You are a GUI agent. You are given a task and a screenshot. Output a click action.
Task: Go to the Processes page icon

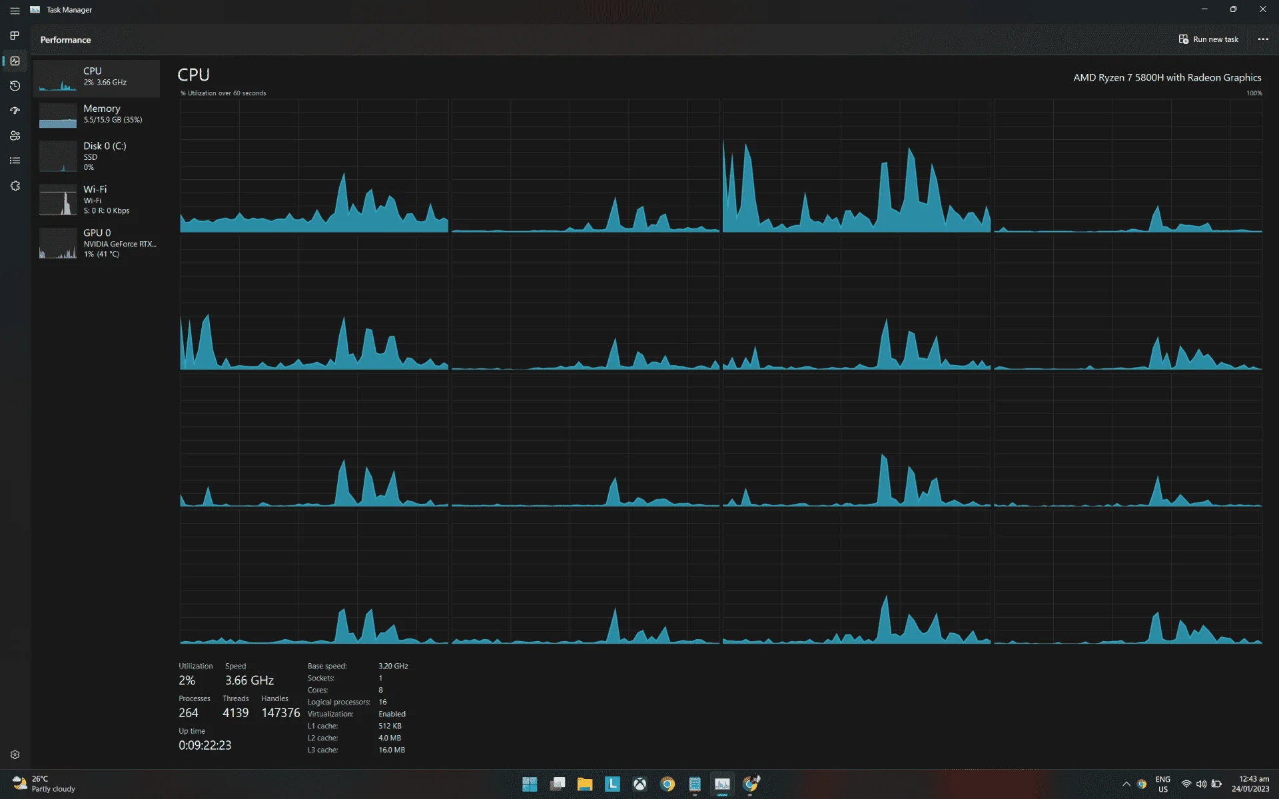[15, 35]
